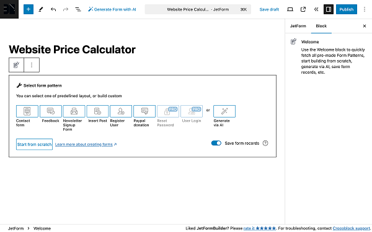Click the Welcome heading in the sidebar
Viewport: 372px width, 232px height.
(310, 42)
